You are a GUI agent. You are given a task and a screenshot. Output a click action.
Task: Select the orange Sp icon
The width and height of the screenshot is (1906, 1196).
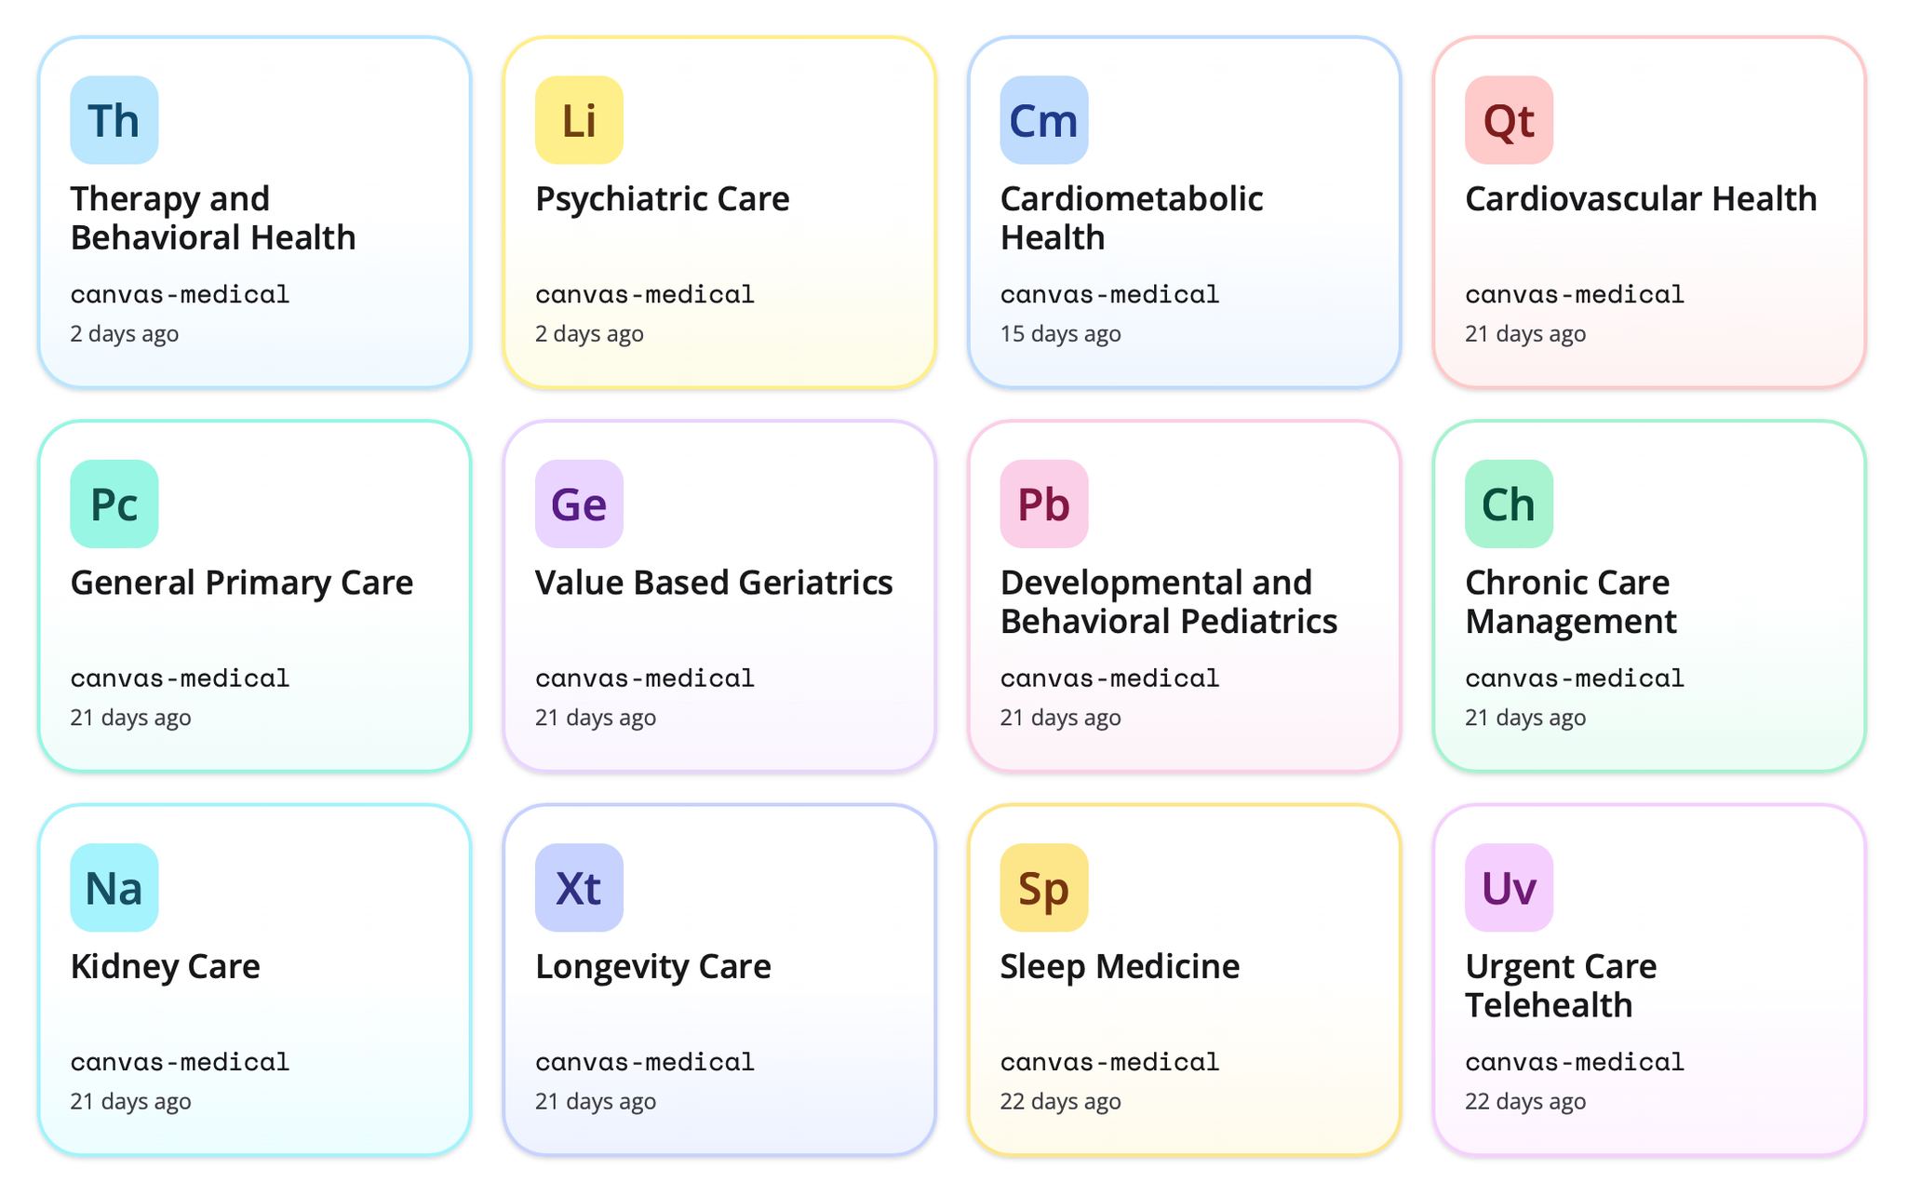click(x=1044, y=887)
